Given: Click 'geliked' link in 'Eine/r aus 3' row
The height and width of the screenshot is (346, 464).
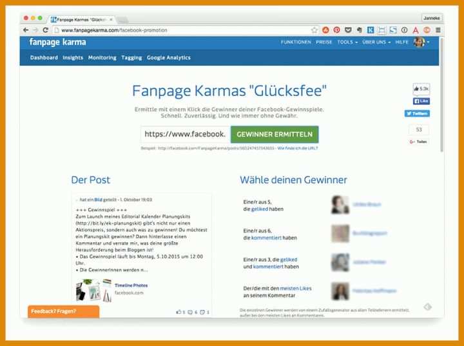Looking at the screenshot, I should [x=289, y=260].
